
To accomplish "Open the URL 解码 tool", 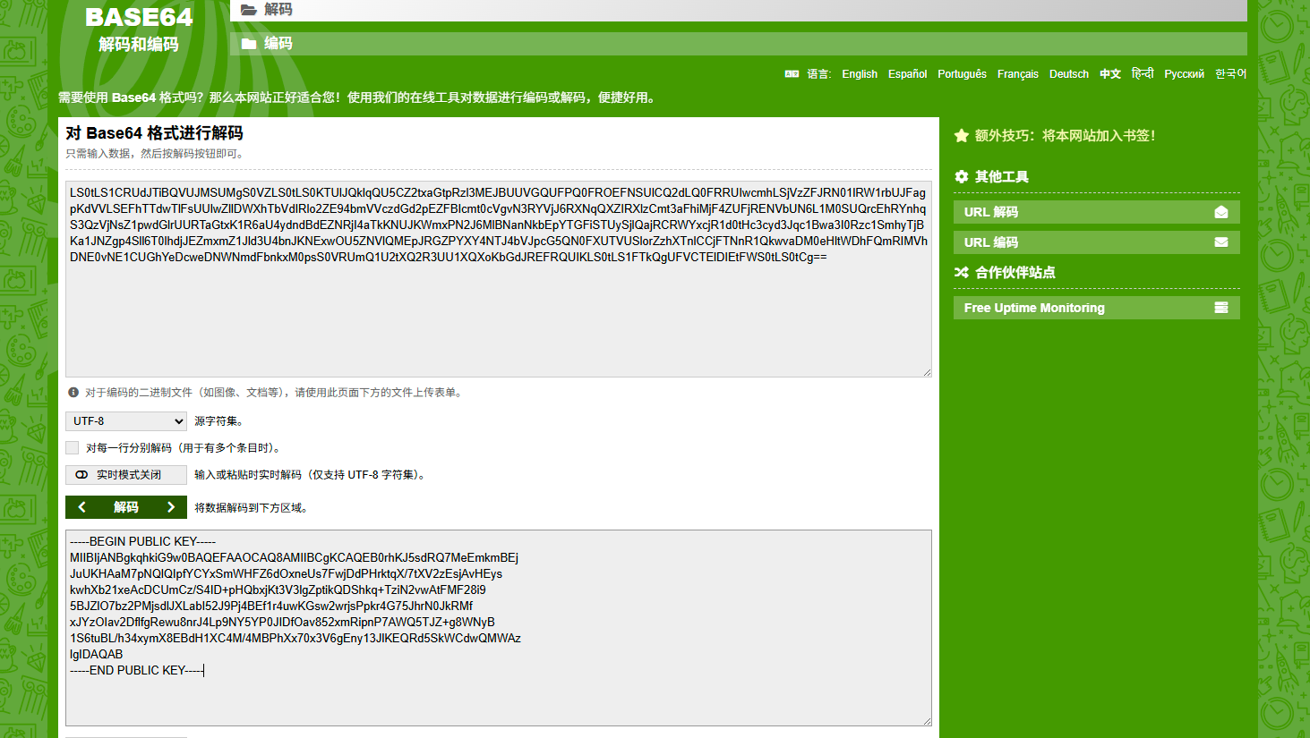I will [1096, 212].
